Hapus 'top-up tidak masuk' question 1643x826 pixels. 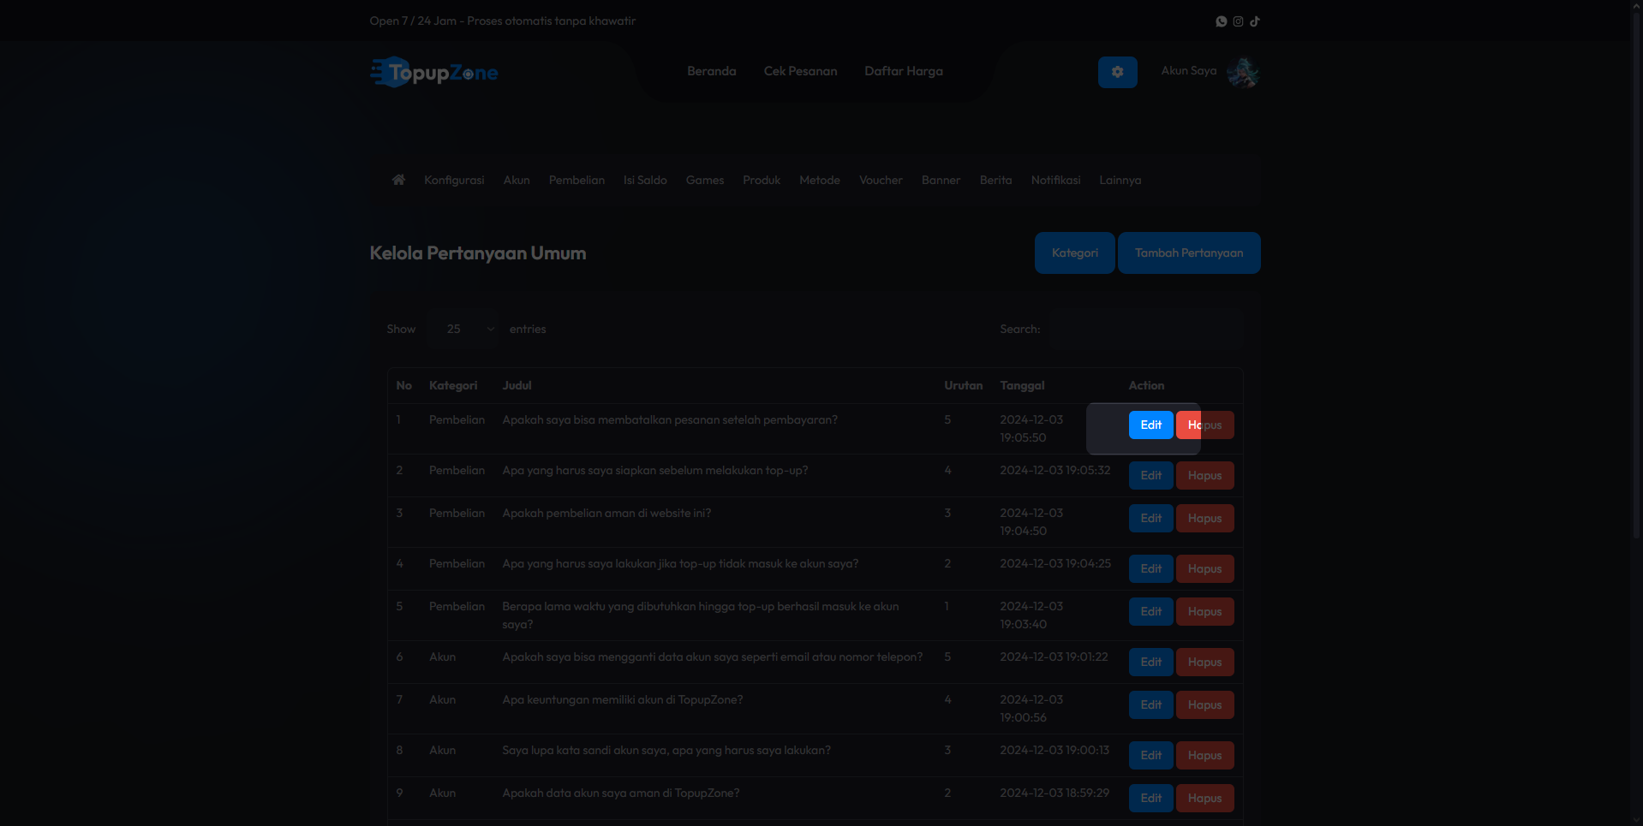click(x=1205, y=568)
